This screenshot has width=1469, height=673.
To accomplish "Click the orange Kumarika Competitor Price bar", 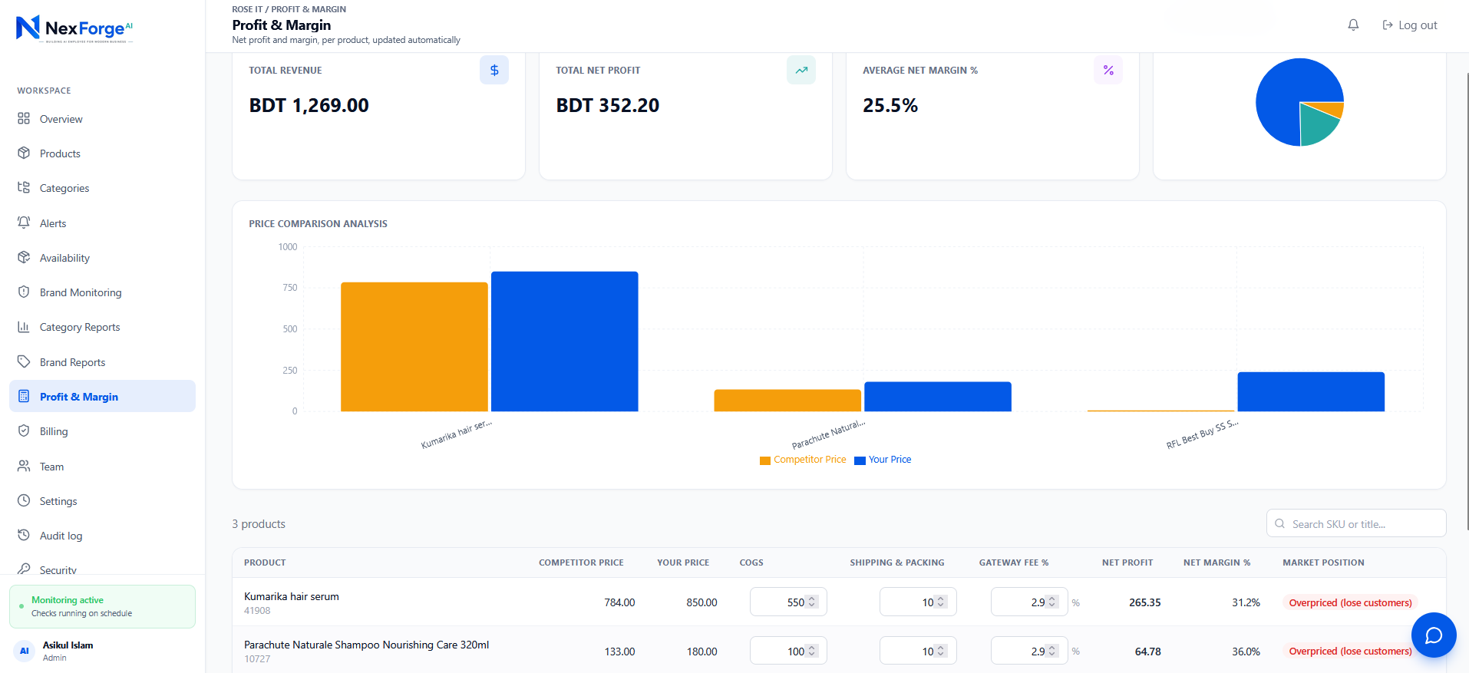I will [x=414, y=347].
